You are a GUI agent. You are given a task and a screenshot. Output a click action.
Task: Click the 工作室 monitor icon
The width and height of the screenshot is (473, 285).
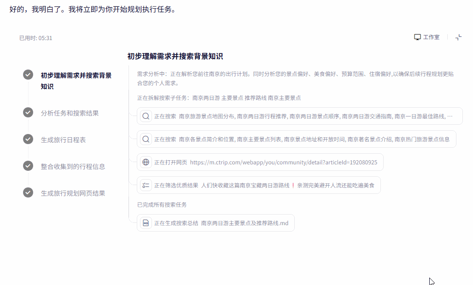417,37
